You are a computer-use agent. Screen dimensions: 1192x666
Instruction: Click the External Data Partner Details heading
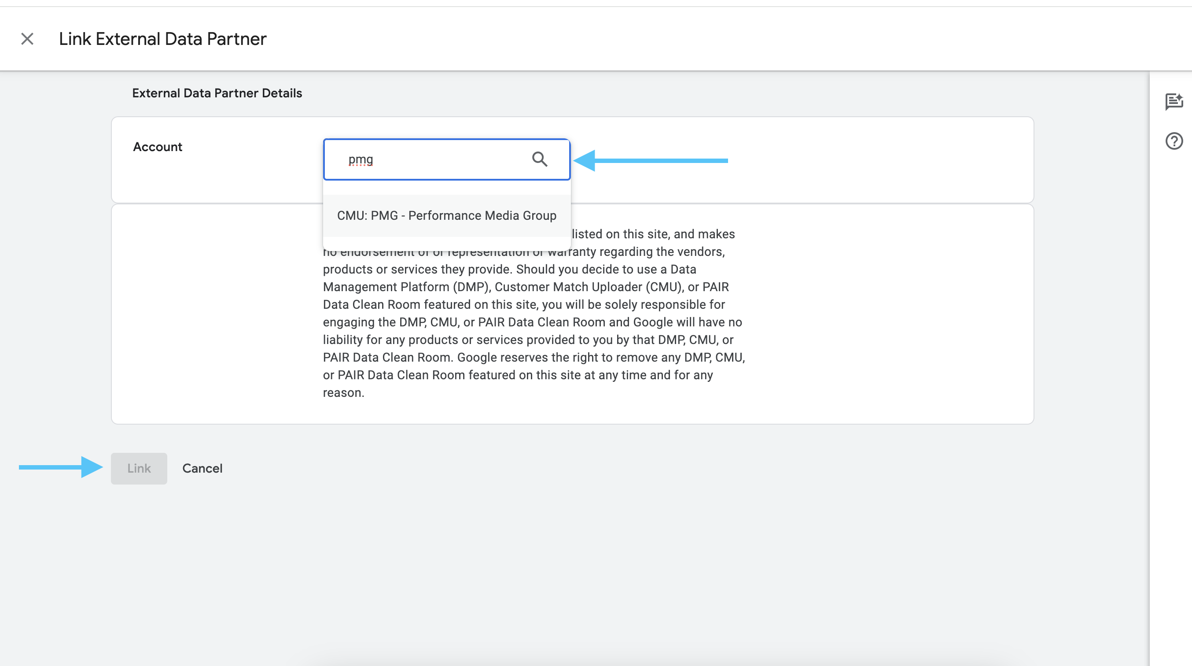click(217, 93)
